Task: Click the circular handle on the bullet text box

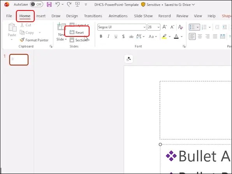Action: [160, 145]
